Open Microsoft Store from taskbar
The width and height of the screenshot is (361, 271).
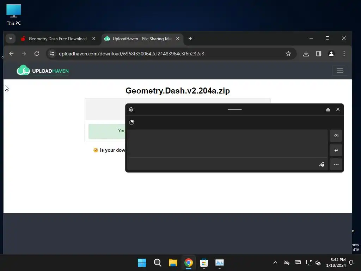coord(204,263)
